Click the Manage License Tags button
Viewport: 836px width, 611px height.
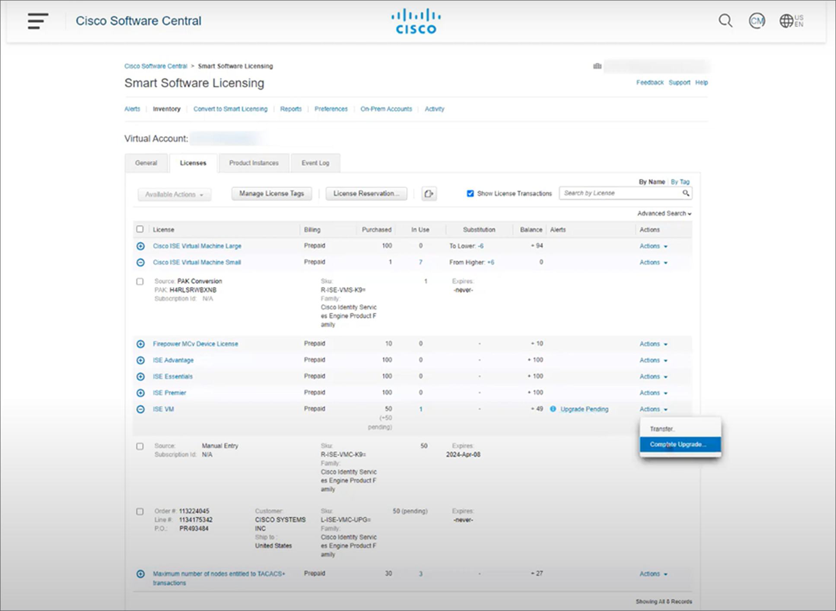point(271,193)
